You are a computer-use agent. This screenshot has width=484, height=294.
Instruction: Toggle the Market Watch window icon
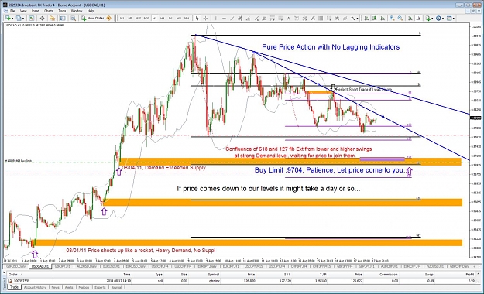(32, 19)
